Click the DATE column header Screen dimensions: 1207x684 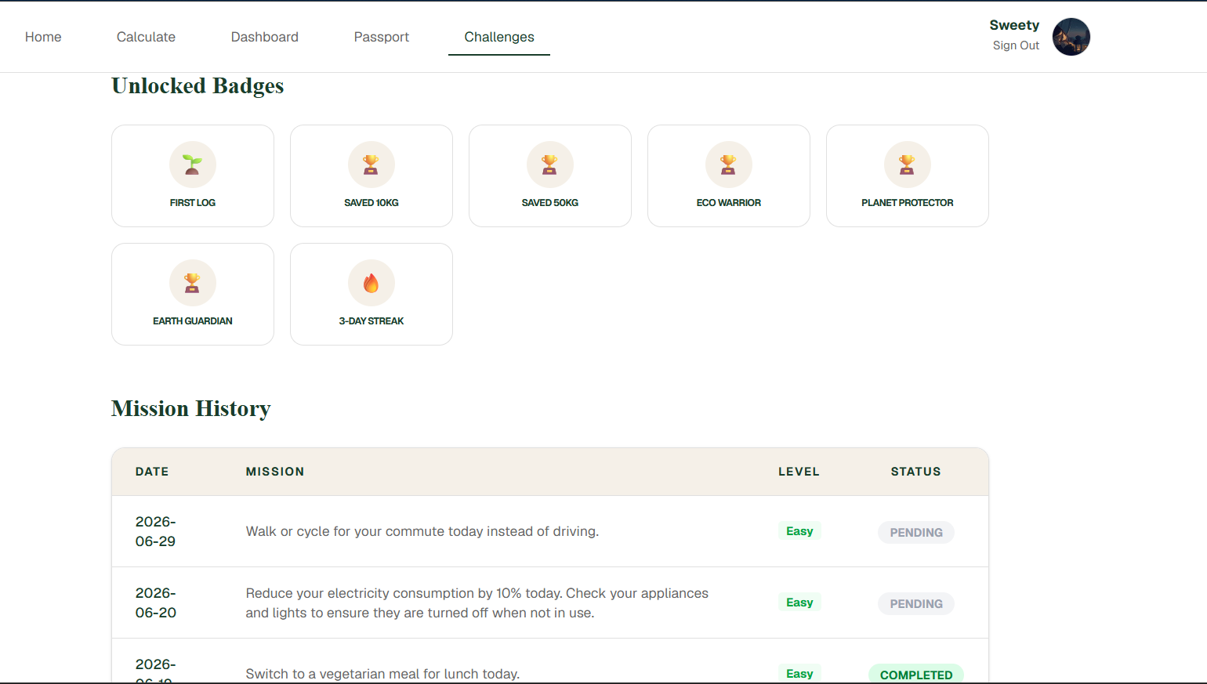click(152, 472)
